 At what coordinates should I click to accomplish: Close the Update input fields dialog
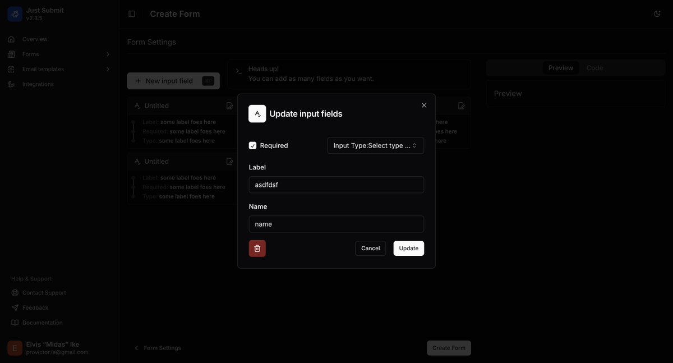point(424,105)
